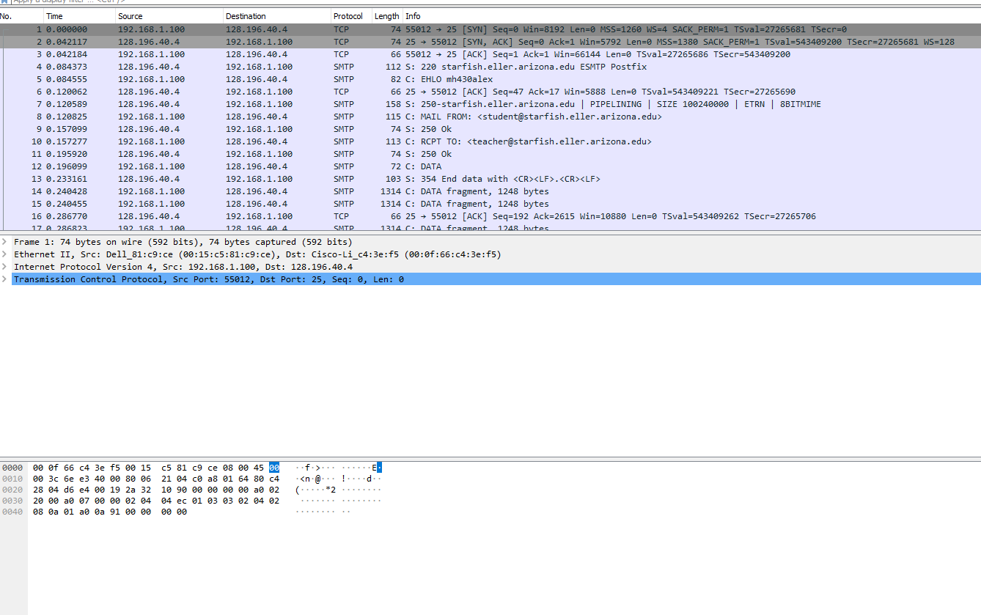The height and width of the screenshot is (615, 981).
Task: Sort packets by the Length column
Action: pyautogui.click(x=386, y=15)
